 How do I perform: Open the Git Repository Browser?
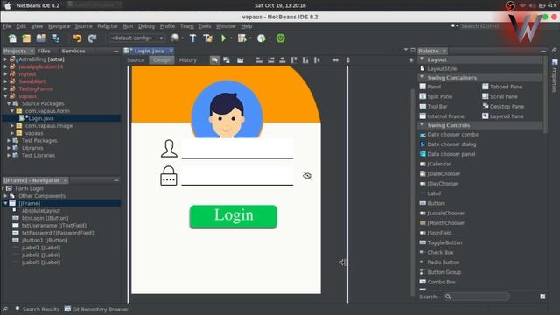point(96,309)
